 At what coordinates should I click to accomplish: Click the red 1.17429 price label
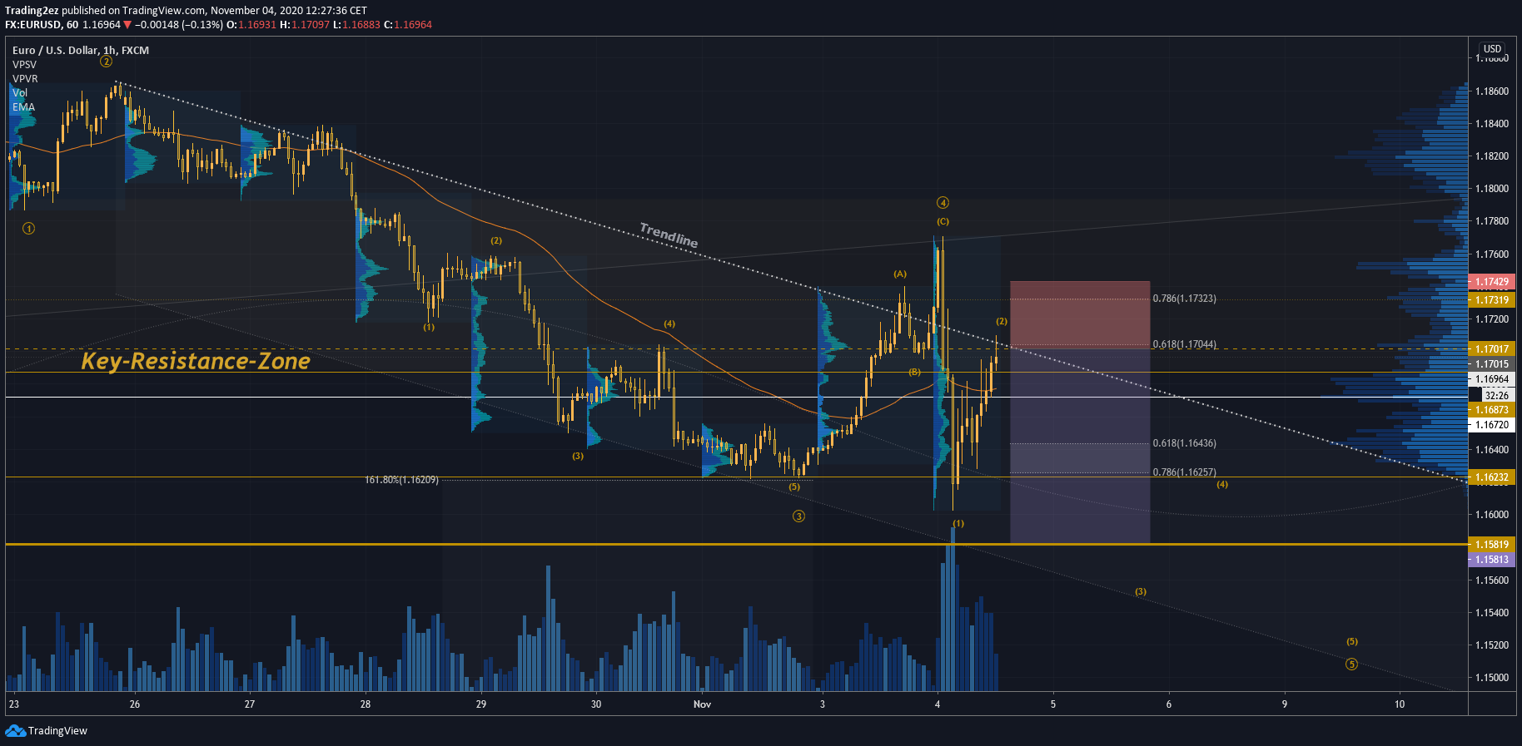(x=1492, y=282)
